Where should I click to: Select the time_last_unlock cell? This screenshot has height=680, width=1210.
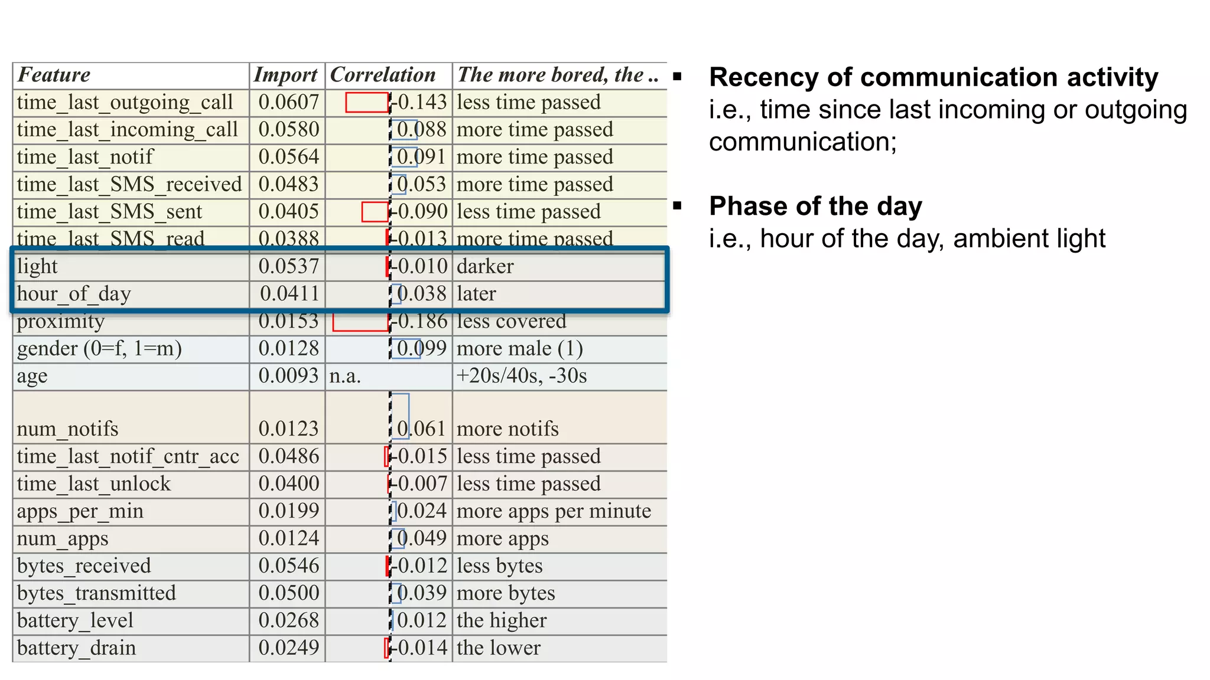point(131,484)
